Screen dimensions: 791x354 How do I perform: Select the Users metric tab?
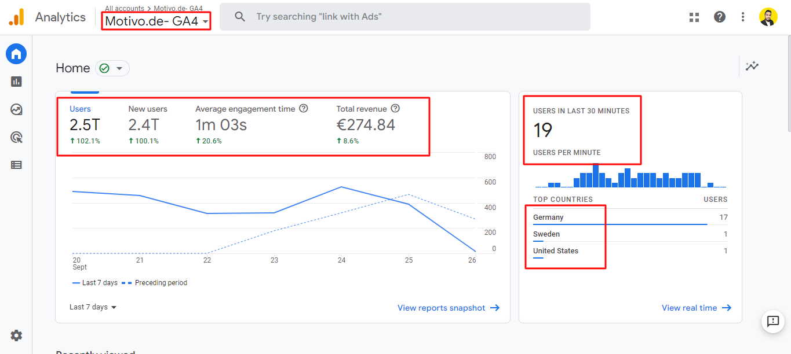pos(85,124)
